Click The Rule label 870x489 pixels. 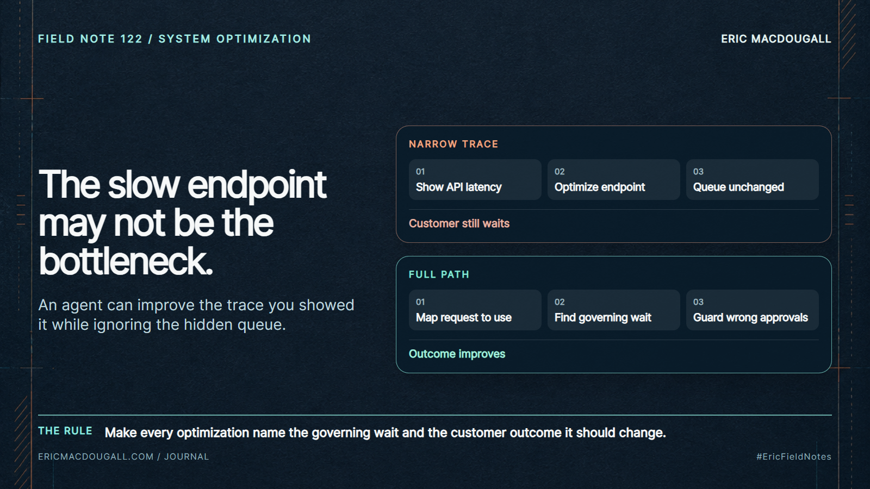click(65, 431)
